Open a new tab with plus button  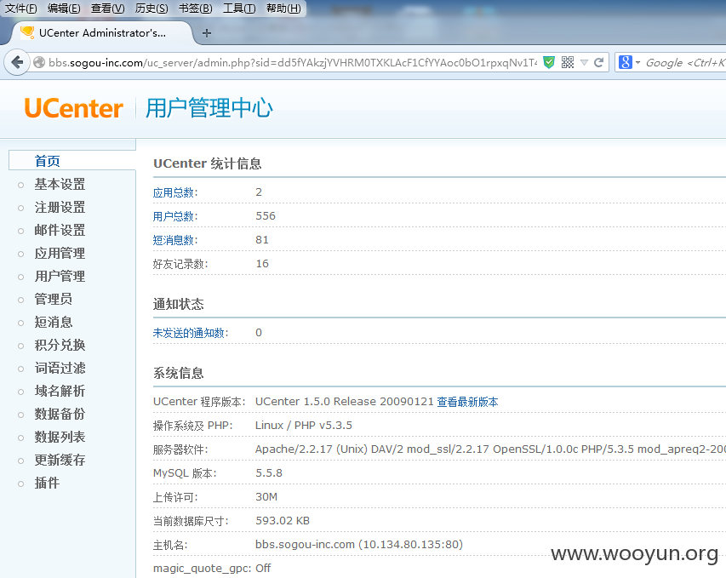click(x=207, y=33)
